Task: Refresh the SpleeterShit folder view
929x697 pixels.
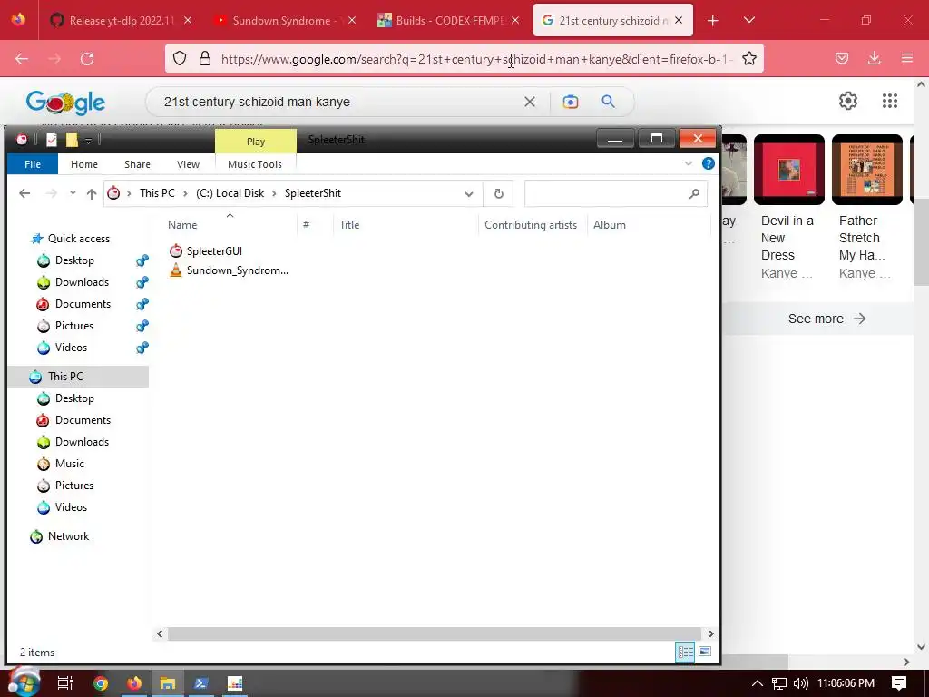Action: coord(499,194)
